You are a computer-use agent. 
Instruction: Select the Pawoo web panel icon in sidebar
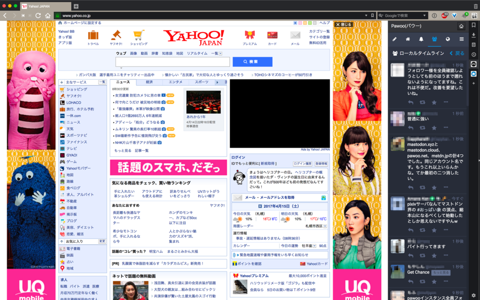(x=473, y=64)
